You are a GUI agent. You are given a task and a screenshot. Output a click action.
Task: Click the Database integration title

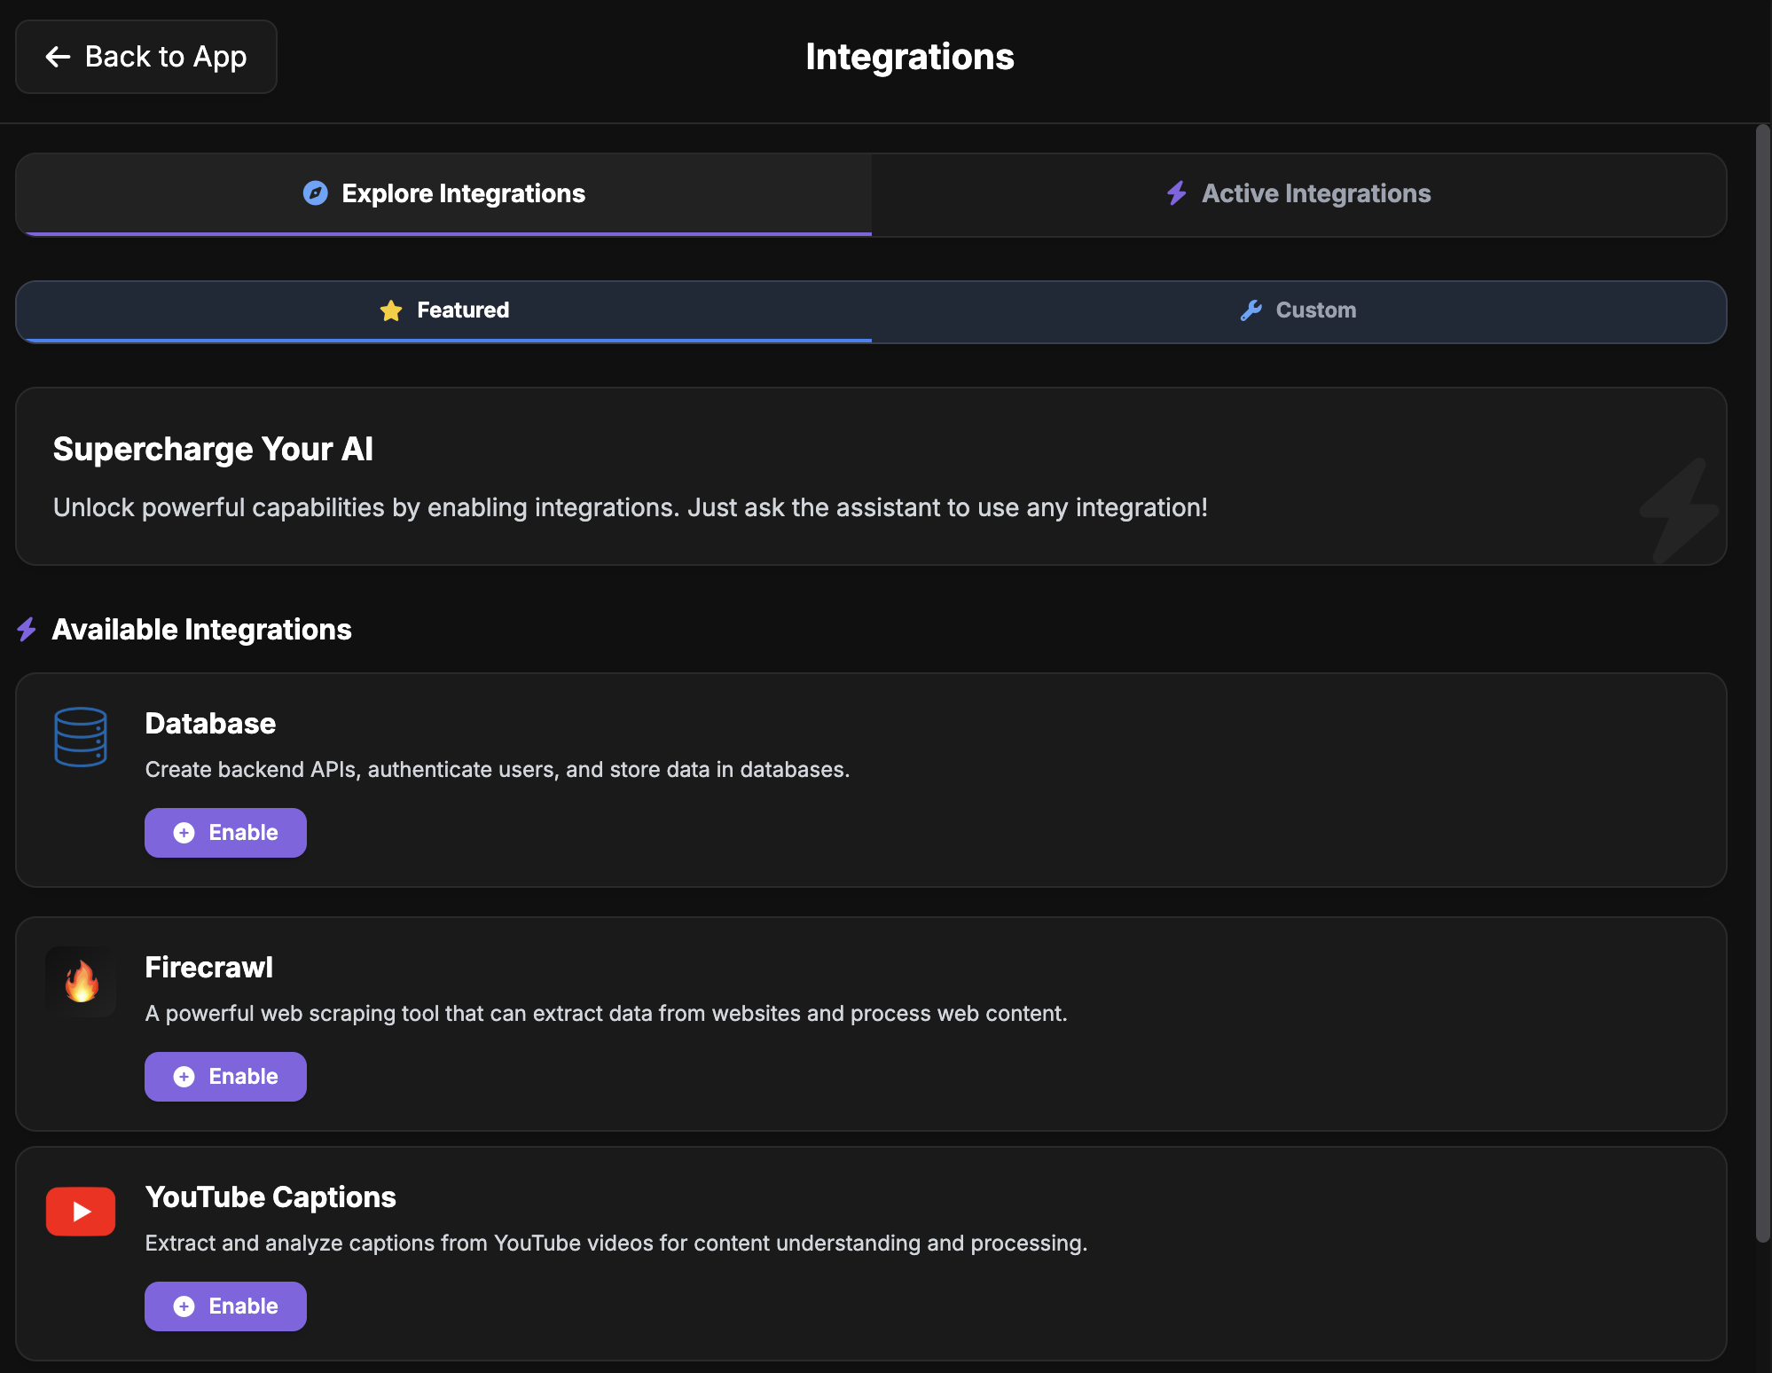pyautogui.click(x=210, y=724)
